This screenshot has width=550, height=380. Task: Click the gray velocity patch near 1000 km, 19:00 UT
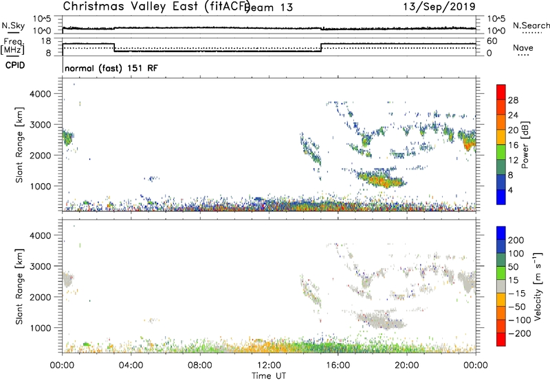[x=383, y=321]
